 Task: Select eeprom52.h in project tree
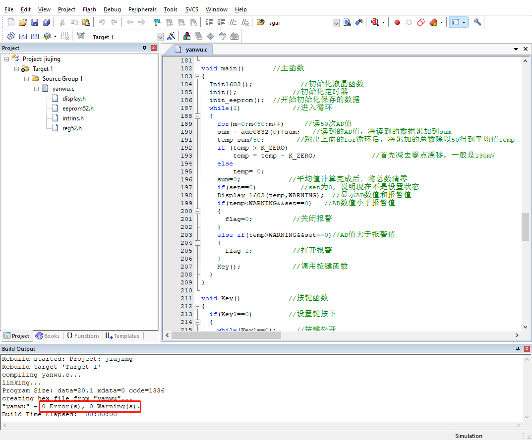click(78, 109)
